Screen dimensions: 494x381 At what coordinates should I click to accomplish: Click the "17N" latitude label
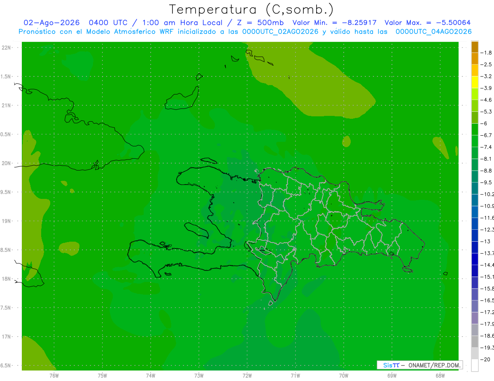click(6, 337)
